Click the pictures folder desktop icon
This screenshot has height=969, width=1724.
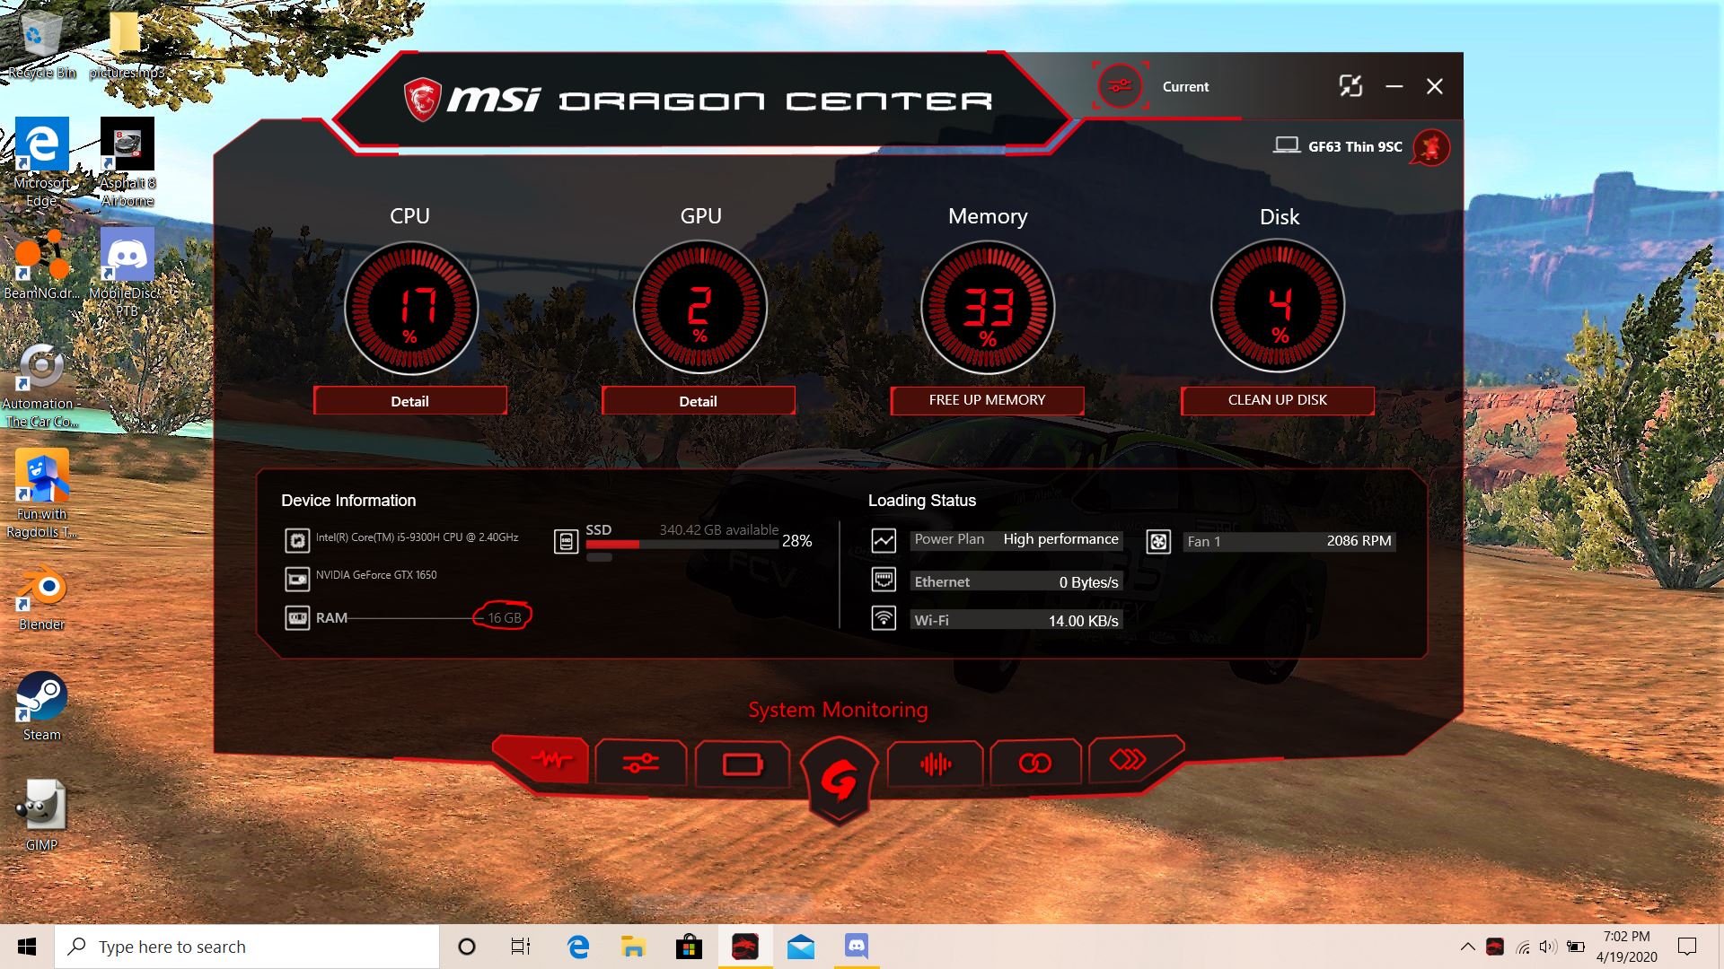tap(126, 45)
